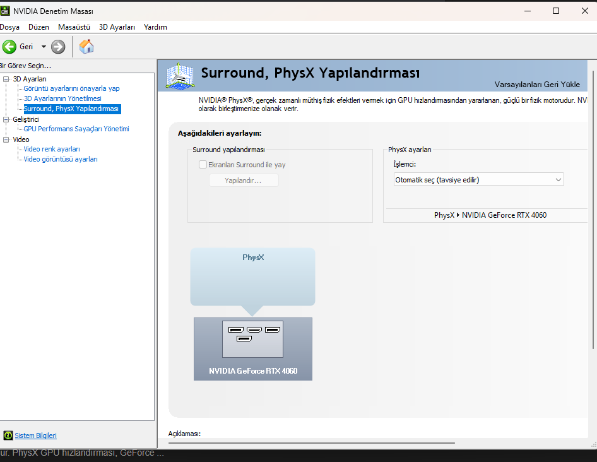Screen dimensions: 597x462
Task: Collapse the 3D Ayarları tree node
Action: pyautogui.click(x=6, y=80)
